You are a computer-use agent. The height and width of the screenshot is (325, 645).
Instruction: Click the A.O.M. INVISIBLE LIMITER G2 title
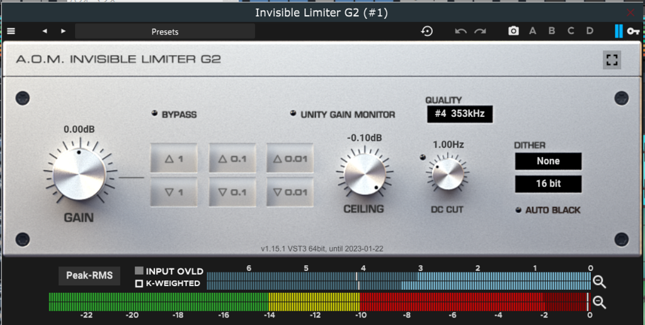118,59
